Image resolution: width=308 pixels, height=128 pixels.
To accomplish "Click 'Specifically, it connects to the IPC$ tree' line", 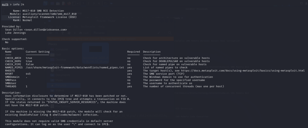I will [68, 99].
